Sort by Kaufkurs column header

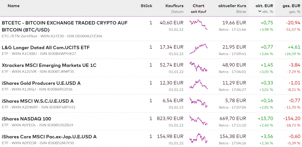(x=174, y=6)
